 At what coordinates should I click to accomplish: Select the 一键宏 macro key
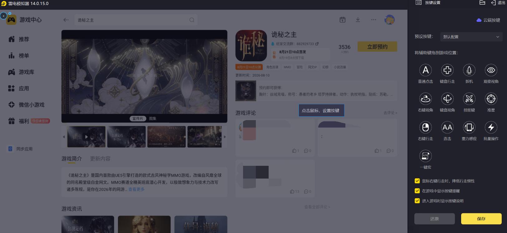(426, 156)
